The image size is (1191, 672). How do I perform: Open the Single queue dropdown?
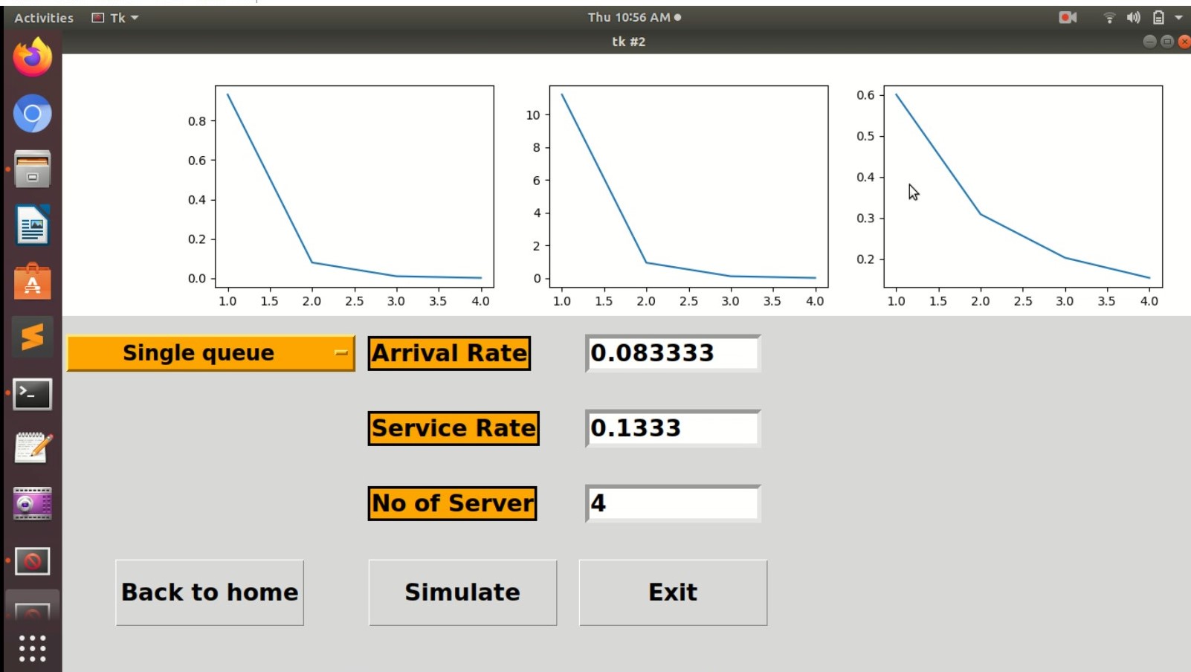pos(210,353)
